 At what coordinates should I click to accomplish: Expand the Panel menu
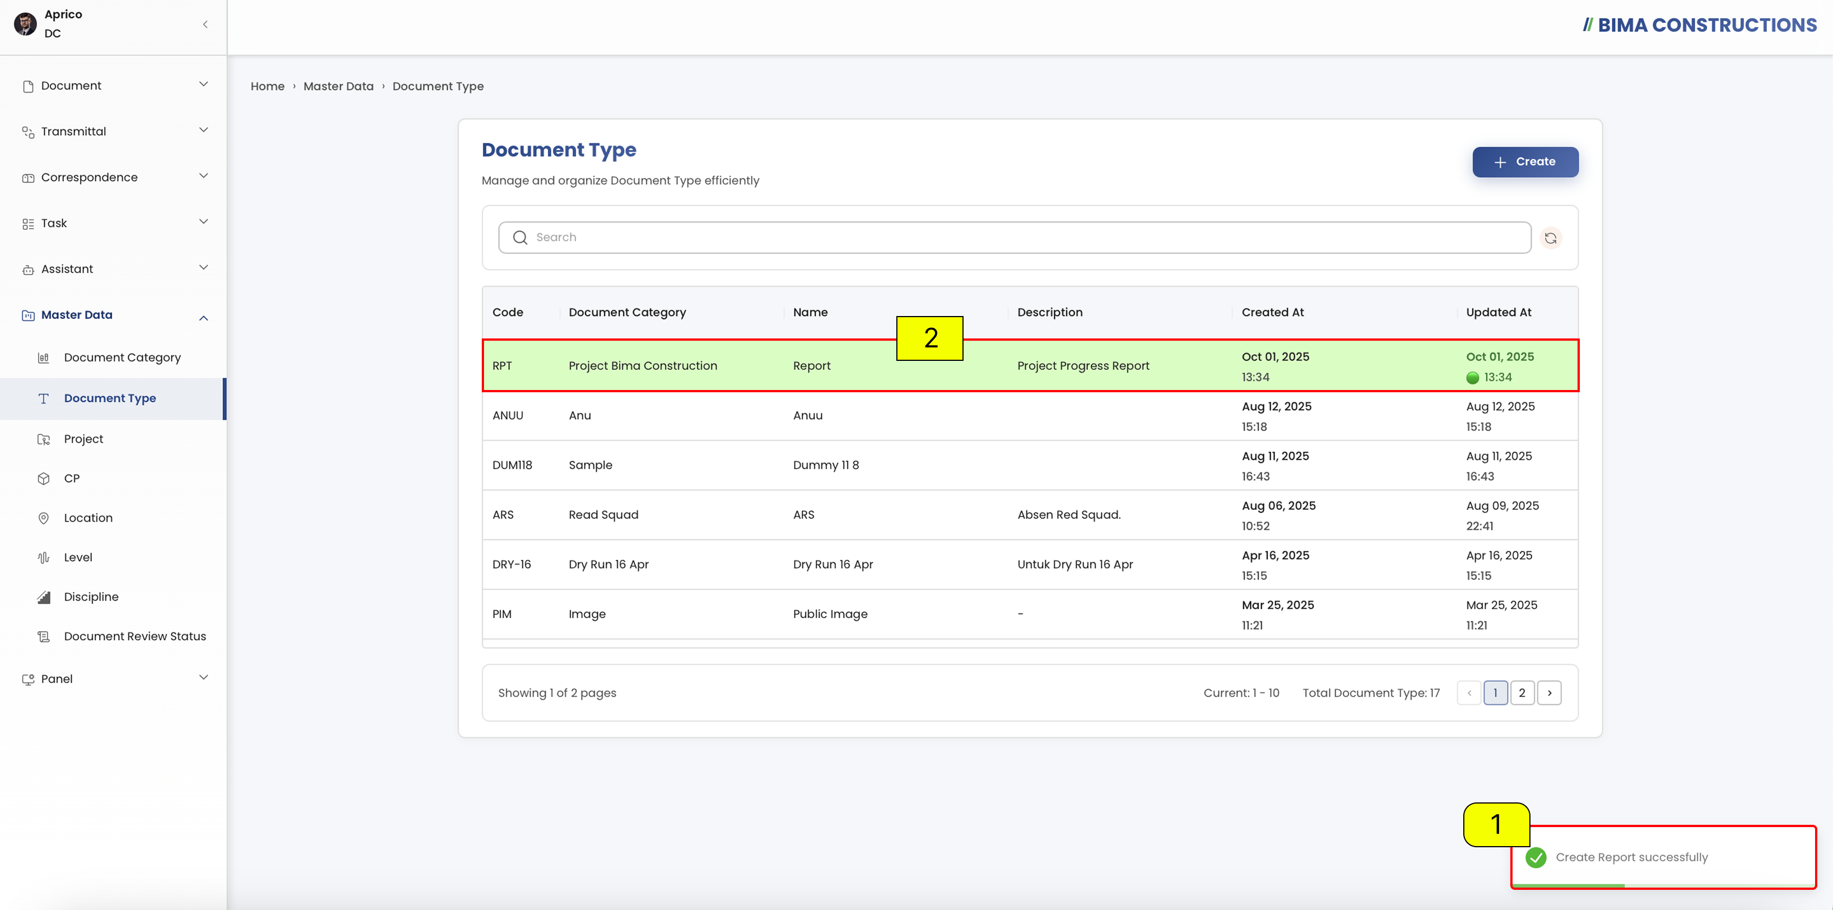[x=203, y=677]
